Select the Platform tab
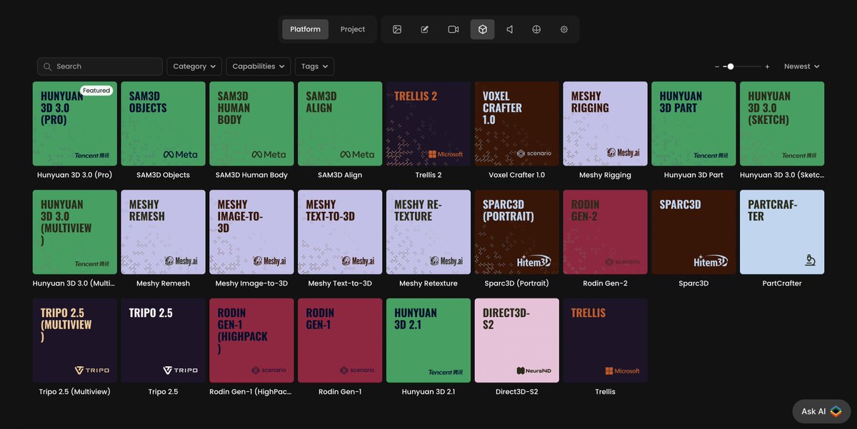The width and height of the screenshot is (857, 429). click(x=305, y=29)
